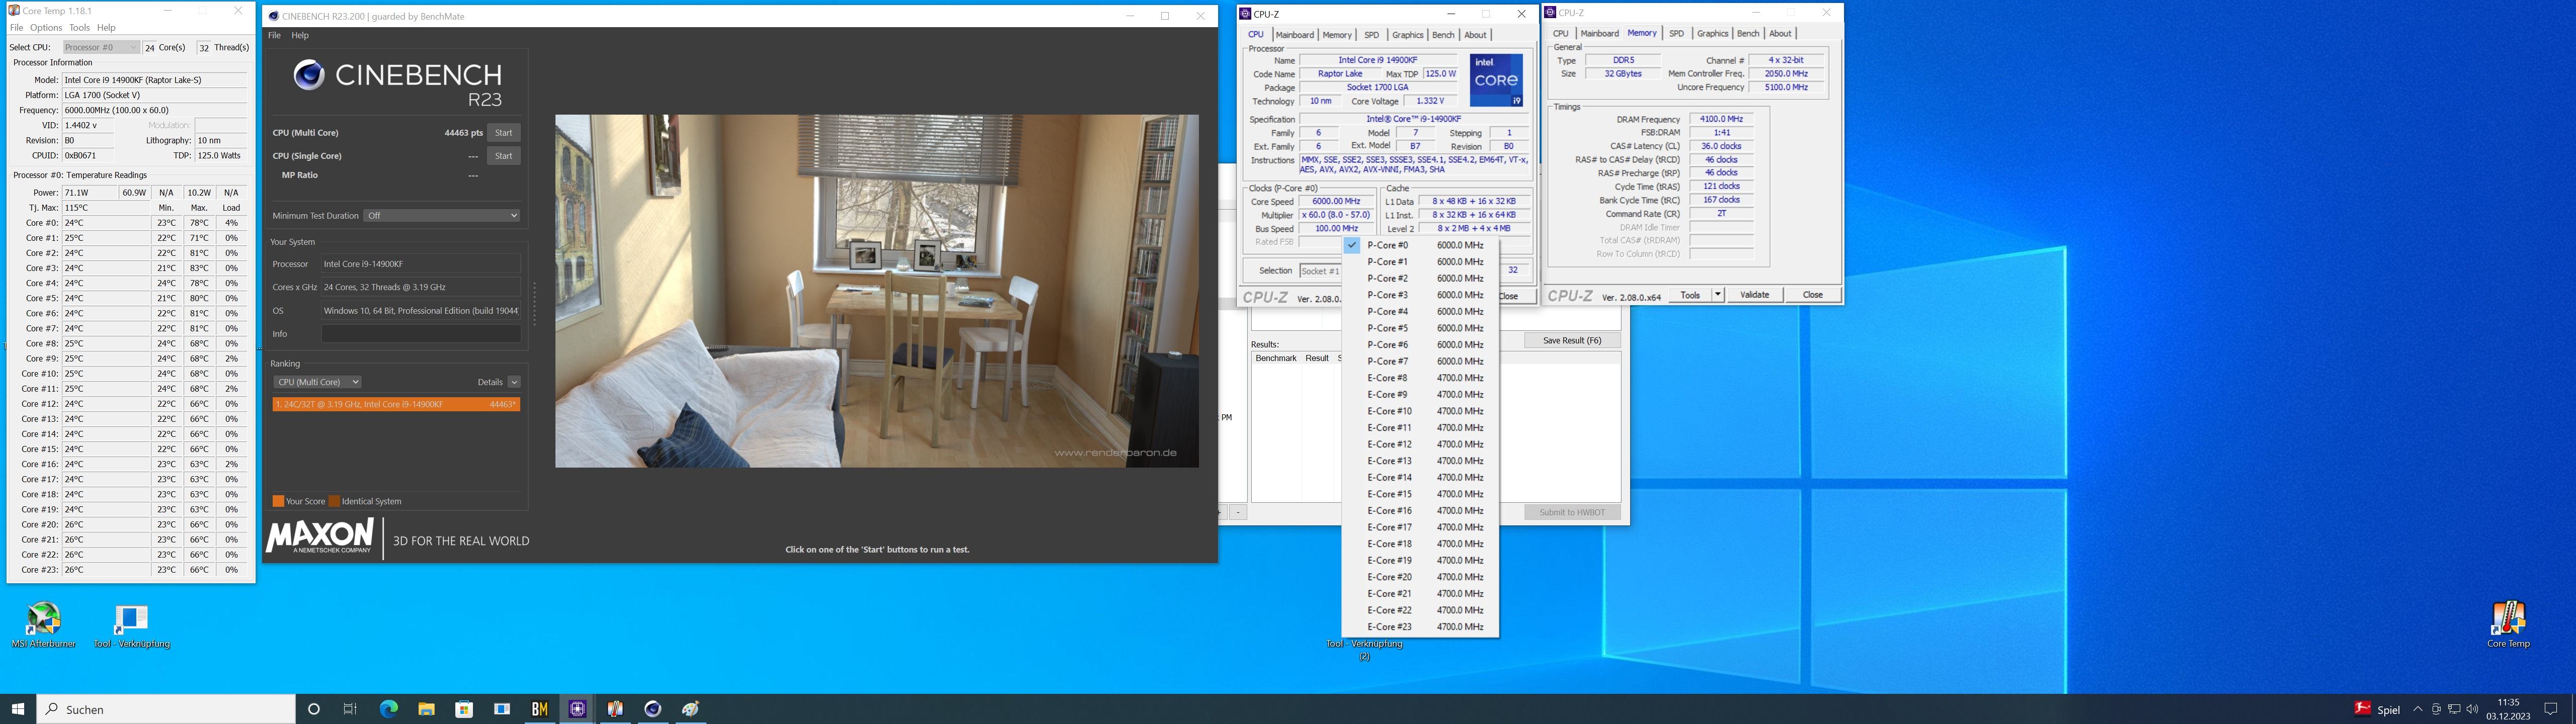This screenshot has height=724, width=2576.
Task: Open Graphics tab in right CPU-Z window
Action: [x=1712, y=33]
